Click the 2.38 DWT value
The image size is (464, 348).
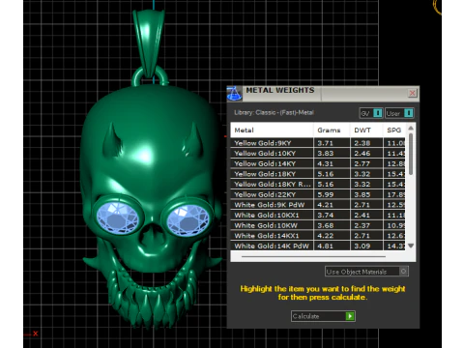pos(362,143)
